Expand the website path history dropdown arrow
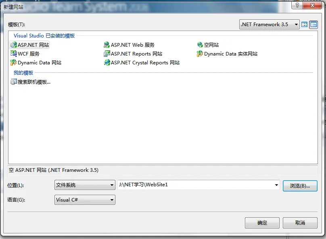 pyautogui.click(x=276, y=185)
